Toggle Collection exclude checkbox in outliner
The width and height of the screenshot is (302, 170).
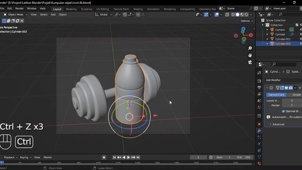tap(297, 25)
